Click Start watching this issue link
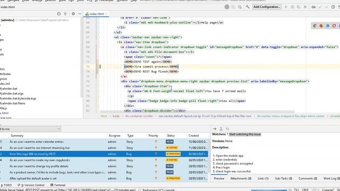The height and width of the screenshot is (191, 340). pyautogui.click(x=245, y=134)
